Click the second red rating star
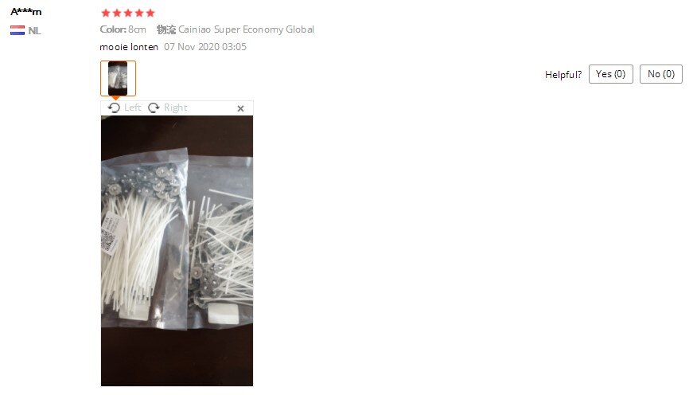Viewport: 697px width, 395px height. pos(117,13)
